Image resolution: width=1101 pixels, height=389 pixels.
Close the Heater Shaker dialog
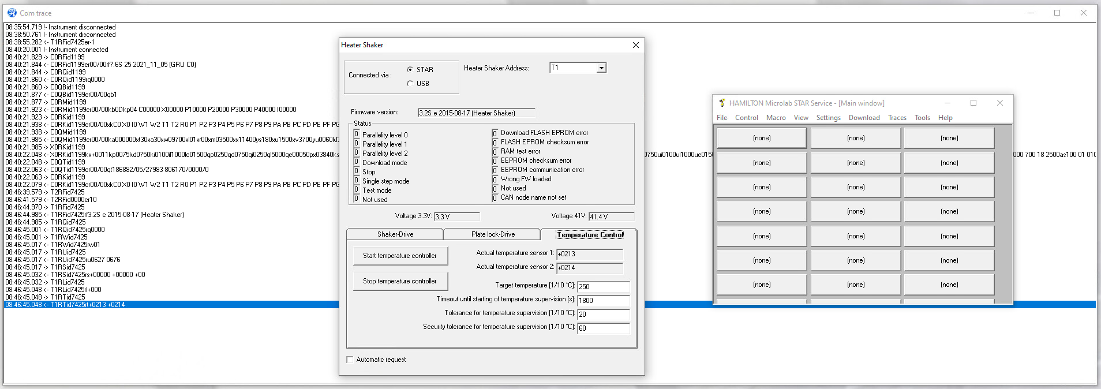(635, 45)
